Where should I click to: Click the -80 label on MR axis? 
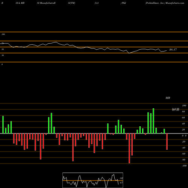[183, 160]
